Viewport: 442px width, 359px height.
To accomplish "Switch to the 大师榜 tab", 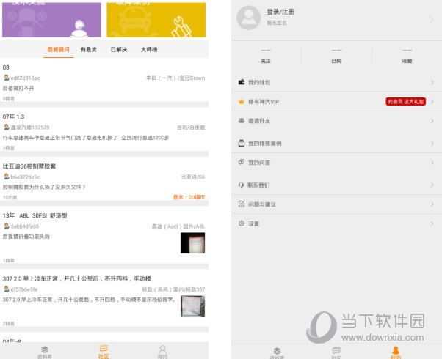I will pyautogui.click(x=149, y=50).
